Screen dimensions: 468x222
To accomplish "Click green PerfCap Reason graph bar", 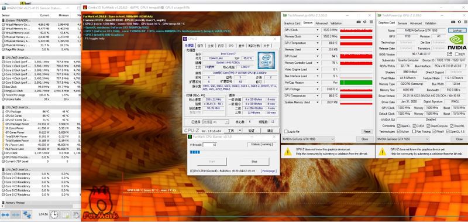I will click(x=356, y=83).
